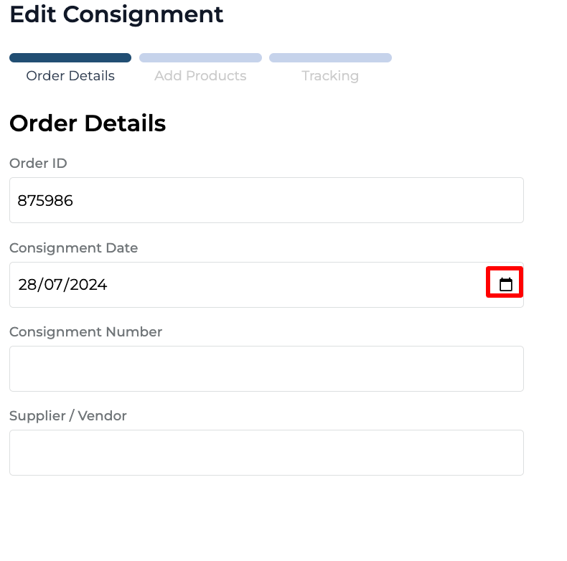Click the dark blue Order Details progress bar

(x=70, y=58)
